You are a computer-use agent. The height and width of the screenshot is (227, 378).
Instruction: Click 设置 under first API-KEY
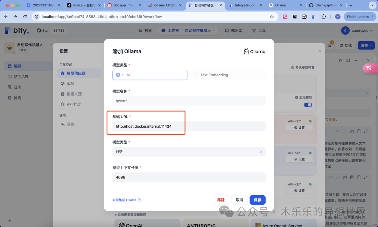click(299, 128)
